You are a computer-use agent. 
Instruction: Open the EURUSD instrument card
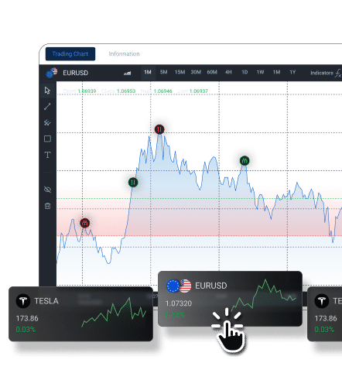(230, 299)
